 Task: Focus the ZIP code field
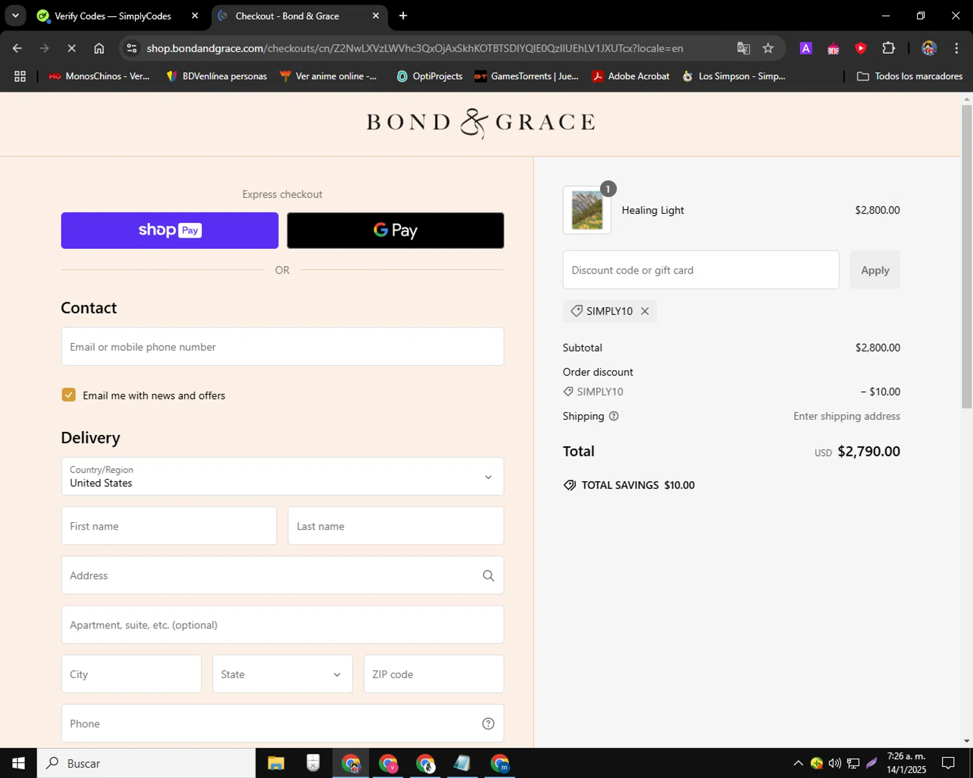click(433, 674)
